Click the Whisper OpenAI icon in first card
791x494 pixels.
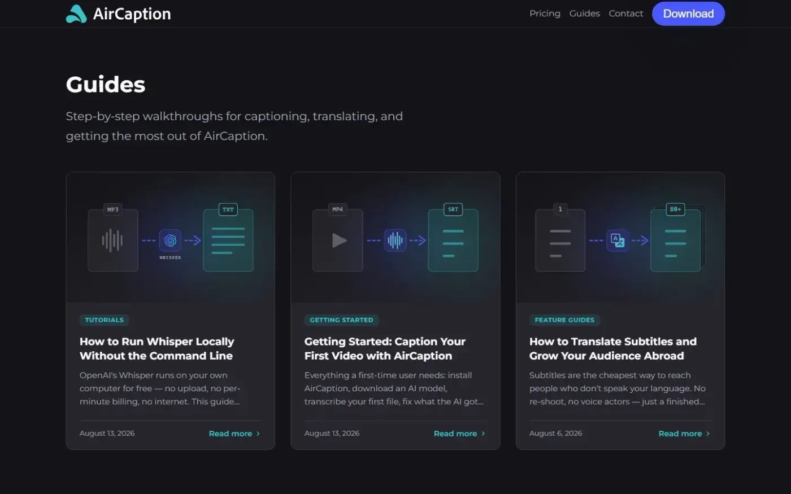(x=170, y=241)
